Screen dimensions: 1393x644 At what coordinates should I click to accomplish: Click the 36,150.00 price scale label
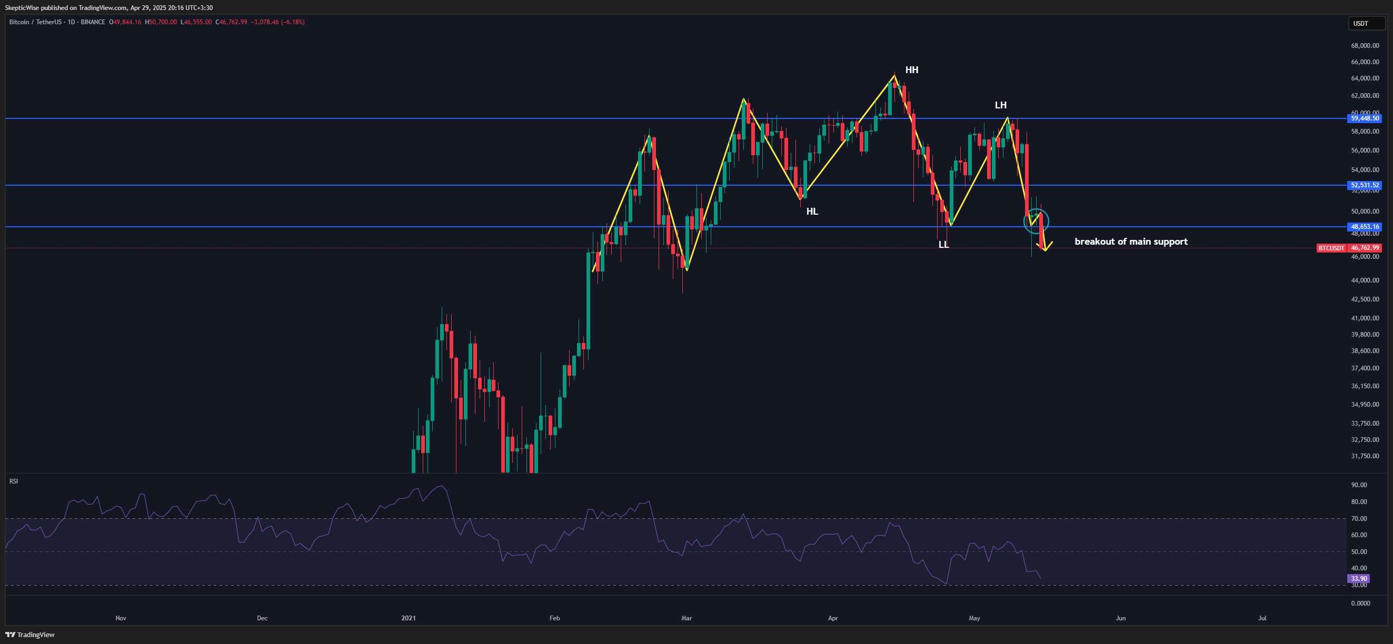point(1365,386)
